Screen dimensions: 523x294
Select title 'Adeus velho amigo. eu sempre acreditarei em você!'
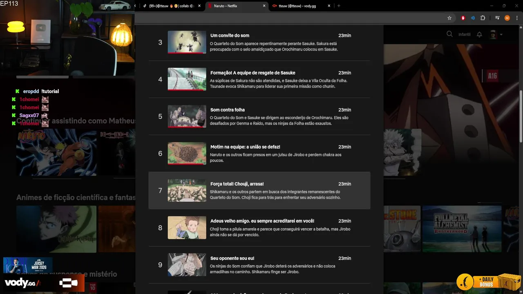pos(262,221)
